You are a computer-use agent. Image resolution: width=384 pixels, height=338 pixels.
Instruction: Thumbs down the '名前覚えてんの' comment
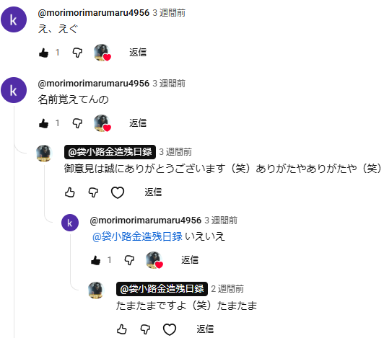click(77, 123)
